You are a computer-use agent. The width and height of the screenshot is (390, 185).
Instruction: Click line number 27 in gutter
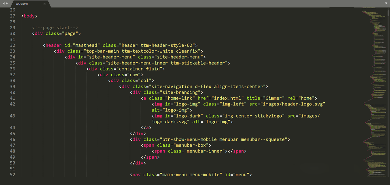pyautogui.click(x=12, y=16)
